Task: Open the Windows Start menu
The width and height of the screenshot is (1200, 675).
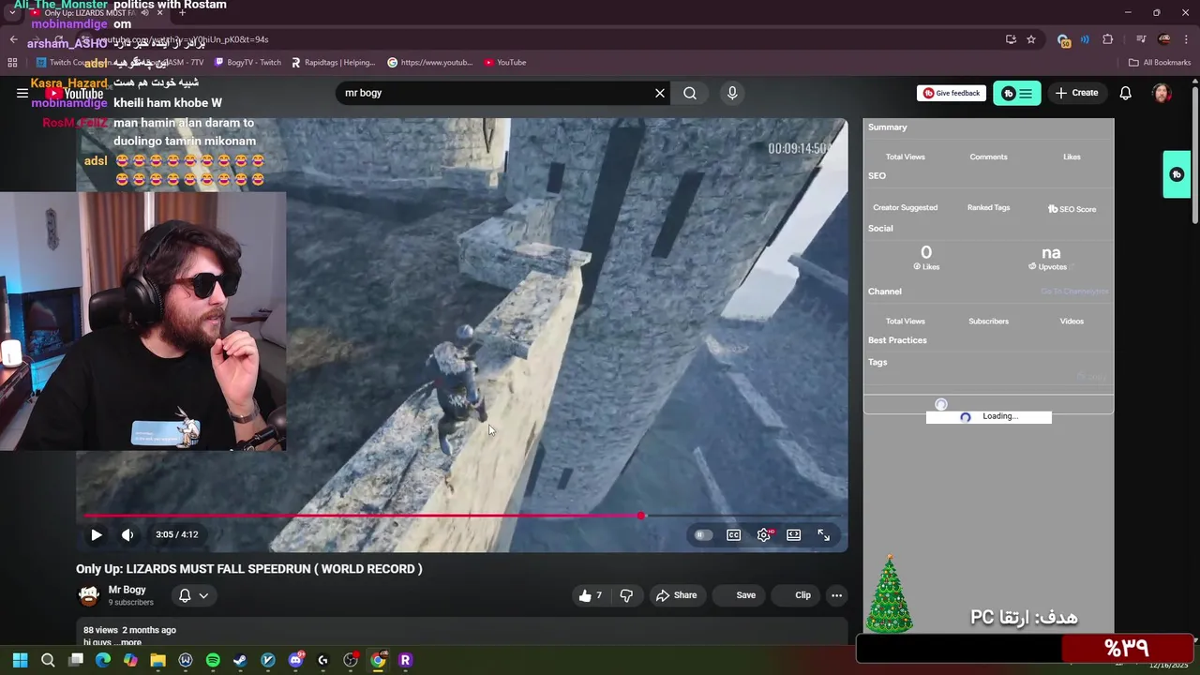Action: 20,660
